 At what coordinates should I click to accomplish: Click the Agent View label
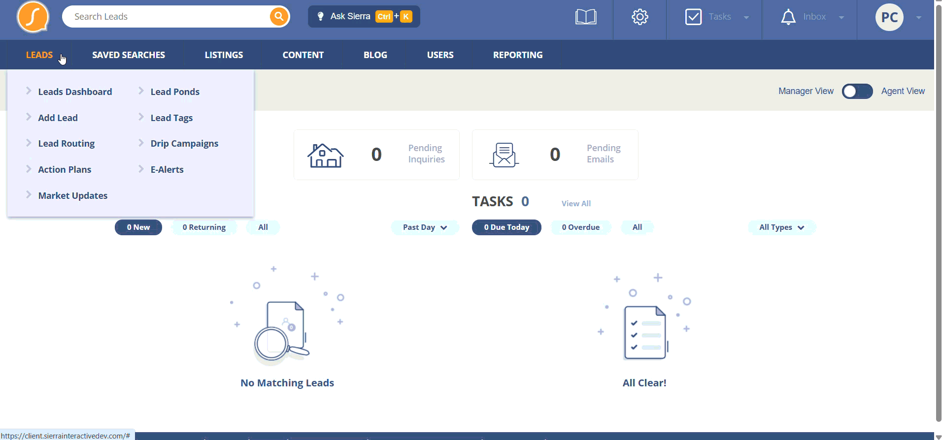click(903, 91)
